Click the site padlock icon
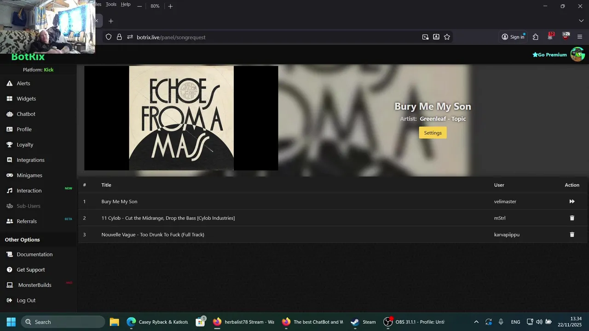 [119, 37]
